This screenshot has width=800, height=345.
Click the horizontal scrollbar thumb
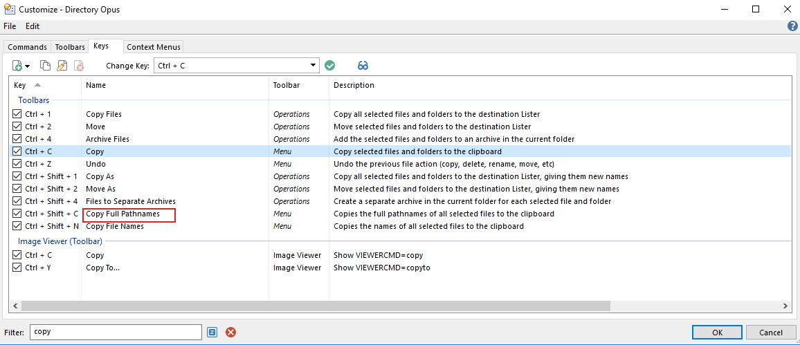(x=316, y=306)
